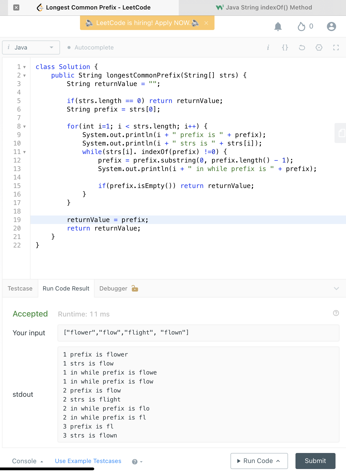Screen dimensions: 346x474
Task: Toggle the Autocomplete setting
Action: [90, 47]
